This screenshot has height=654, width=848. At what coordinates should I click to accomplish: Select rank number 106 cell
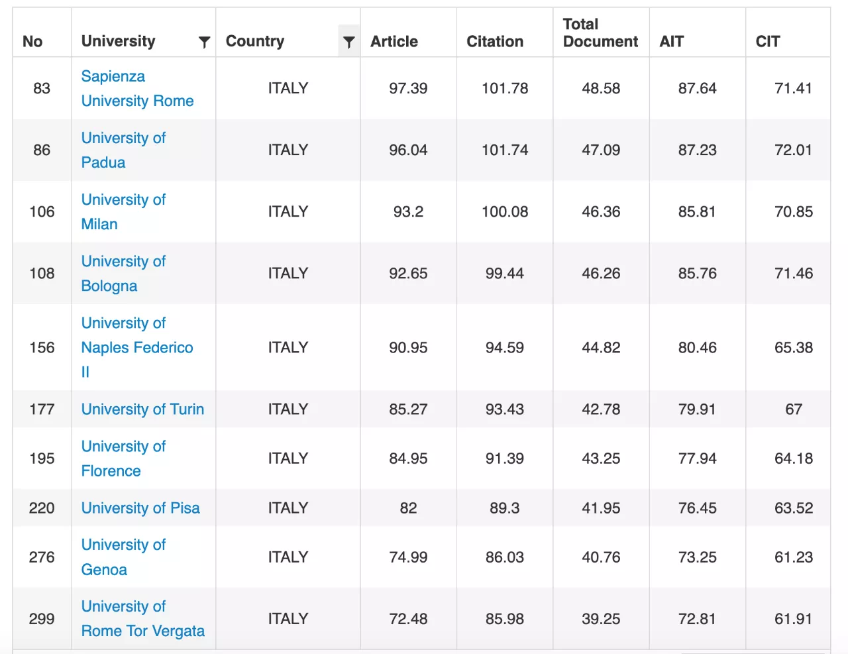[x=42, y=211]
